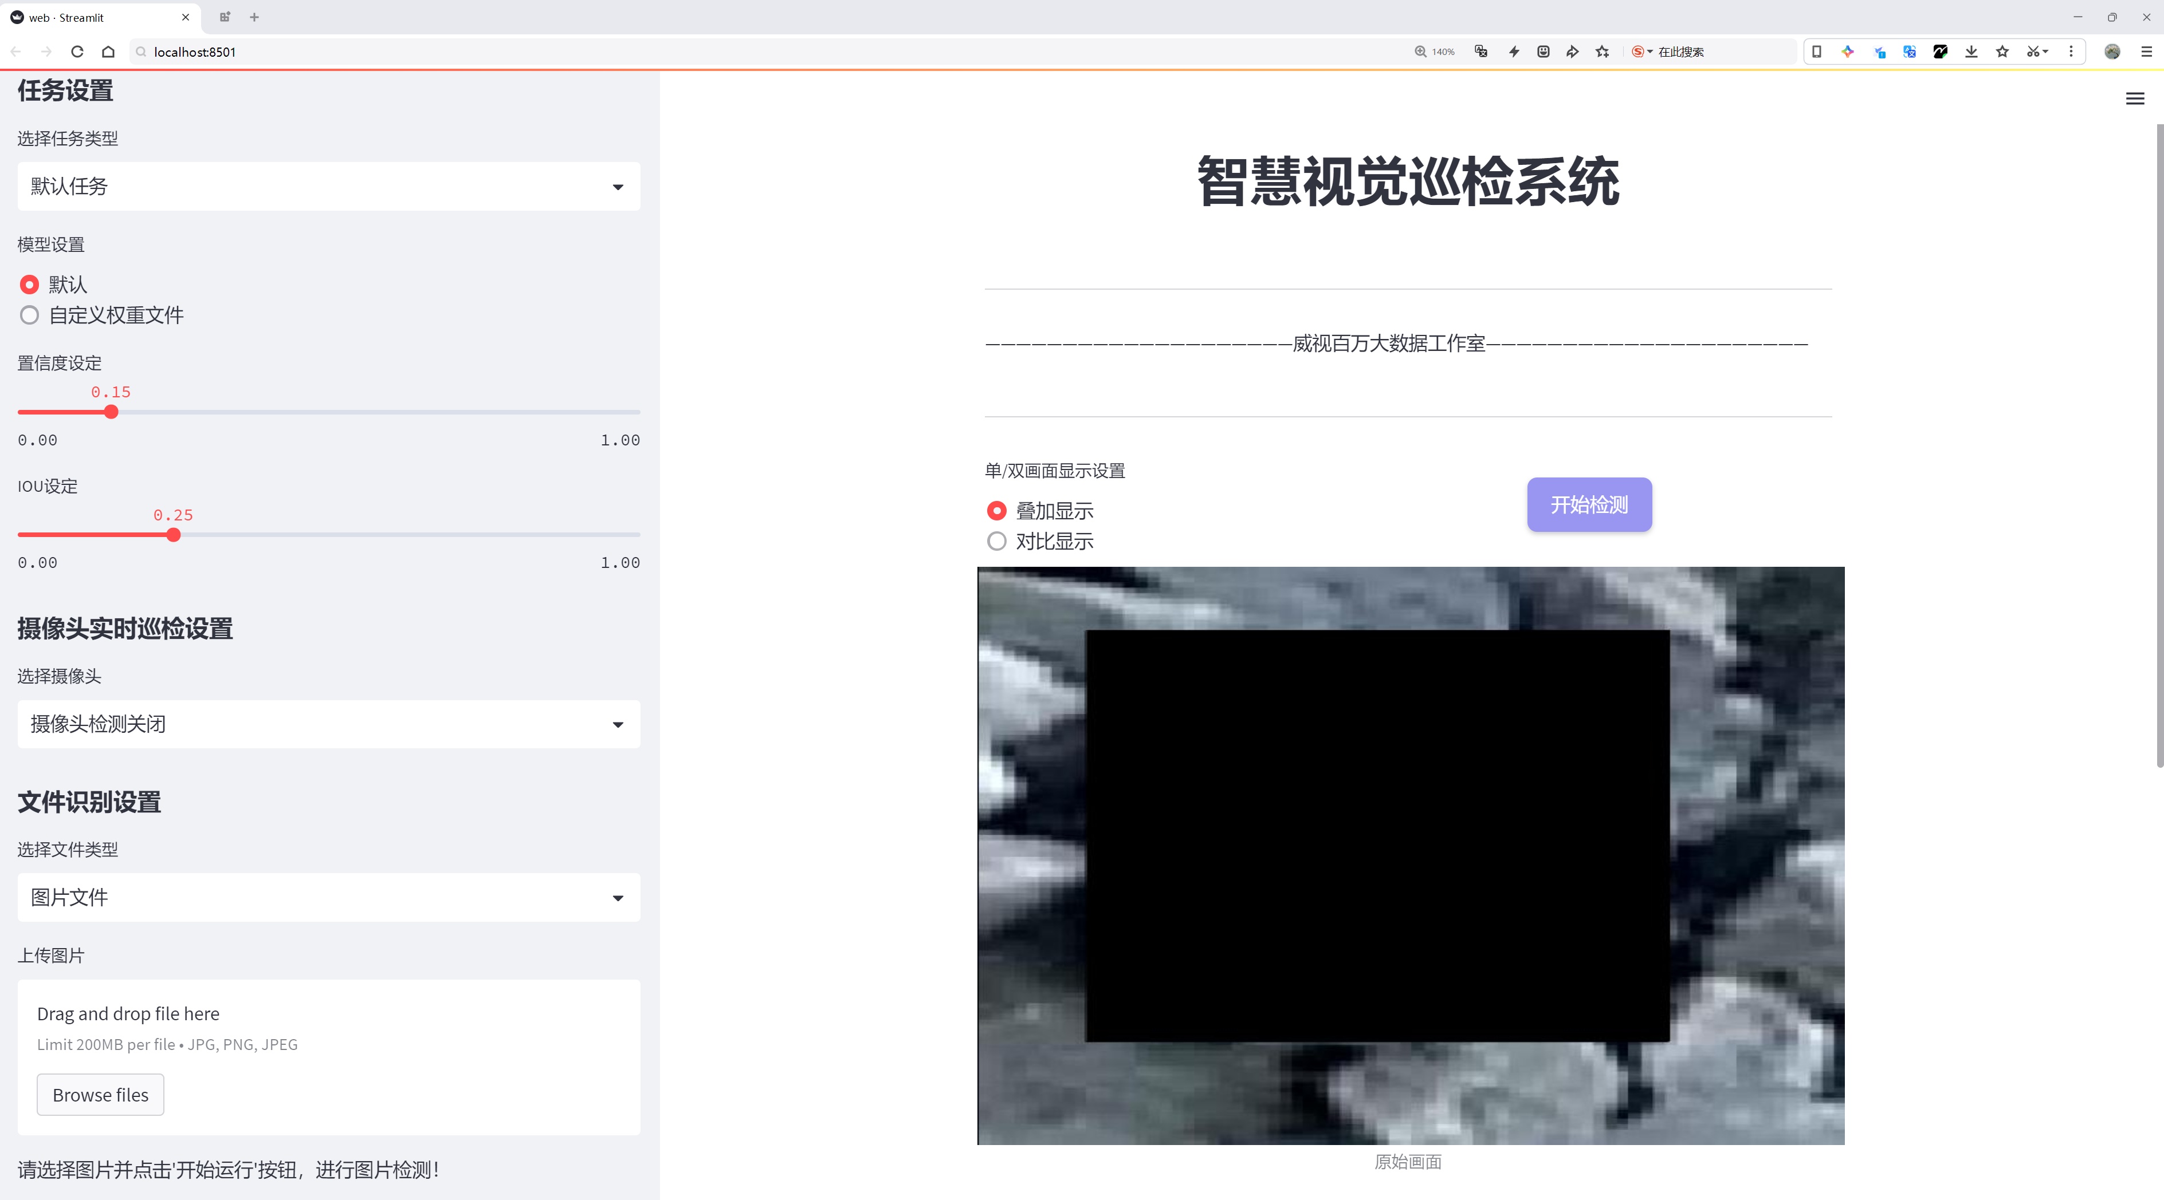Screen dimensions: 2164x1200
Task: Click the colorful AI assistant toolbar icon
Action: coord(1847,52)
